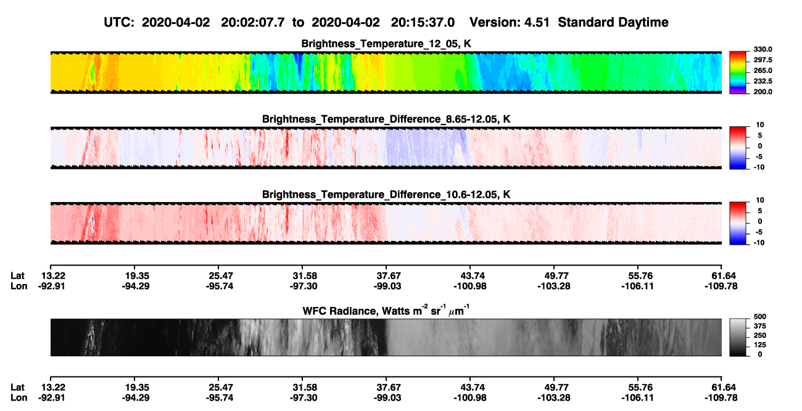Screen dimensions: 802x411
Task: Click the 8.65-12.05 temperature difference image strip
Action: pyautogui.click(x=386, y=147)
